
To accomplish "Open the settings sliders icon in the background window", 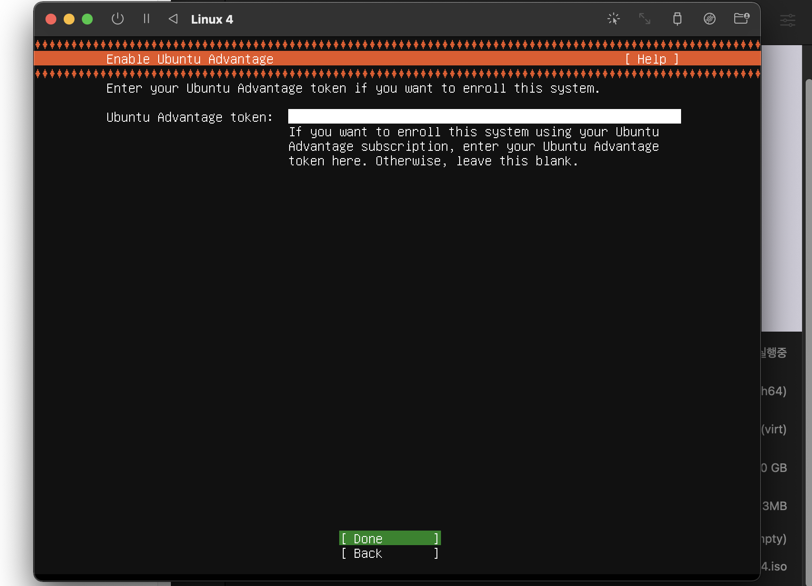I will [788, 20].
